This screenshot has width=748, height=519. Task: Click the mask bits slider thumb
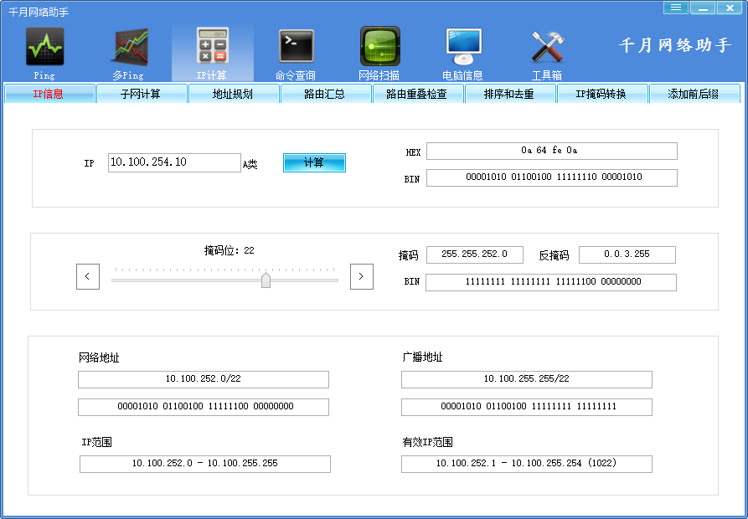[x=266, y=280]
